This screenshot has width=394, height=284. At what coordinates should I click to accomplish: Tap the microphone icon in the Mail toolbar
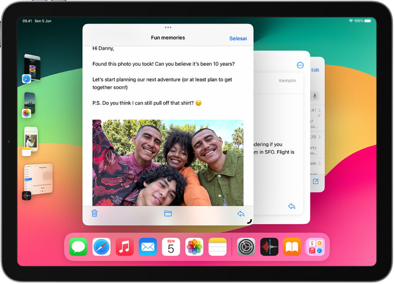pyautogui.click(x=315, y=96)
